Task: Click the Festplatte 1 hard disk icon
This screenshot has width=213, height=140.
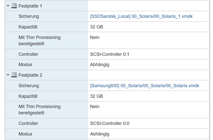Action: click(x=14, y=6)
